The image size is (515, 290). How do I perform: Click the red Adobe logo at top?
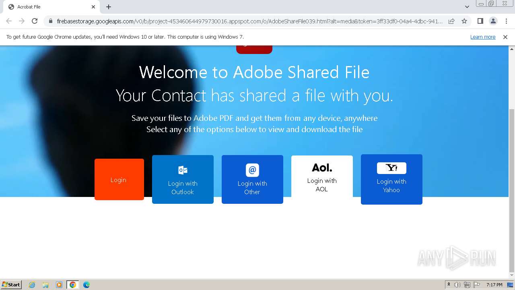tap(254, 50)
